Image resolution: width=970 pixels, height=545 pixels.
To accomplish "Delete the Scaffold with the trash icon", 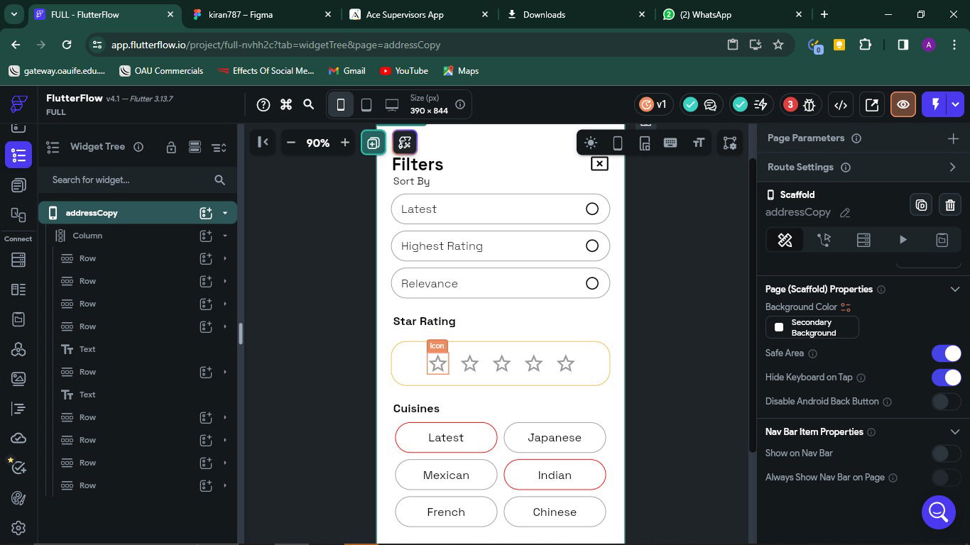I will pyautogui.click(x=950, y=205).
